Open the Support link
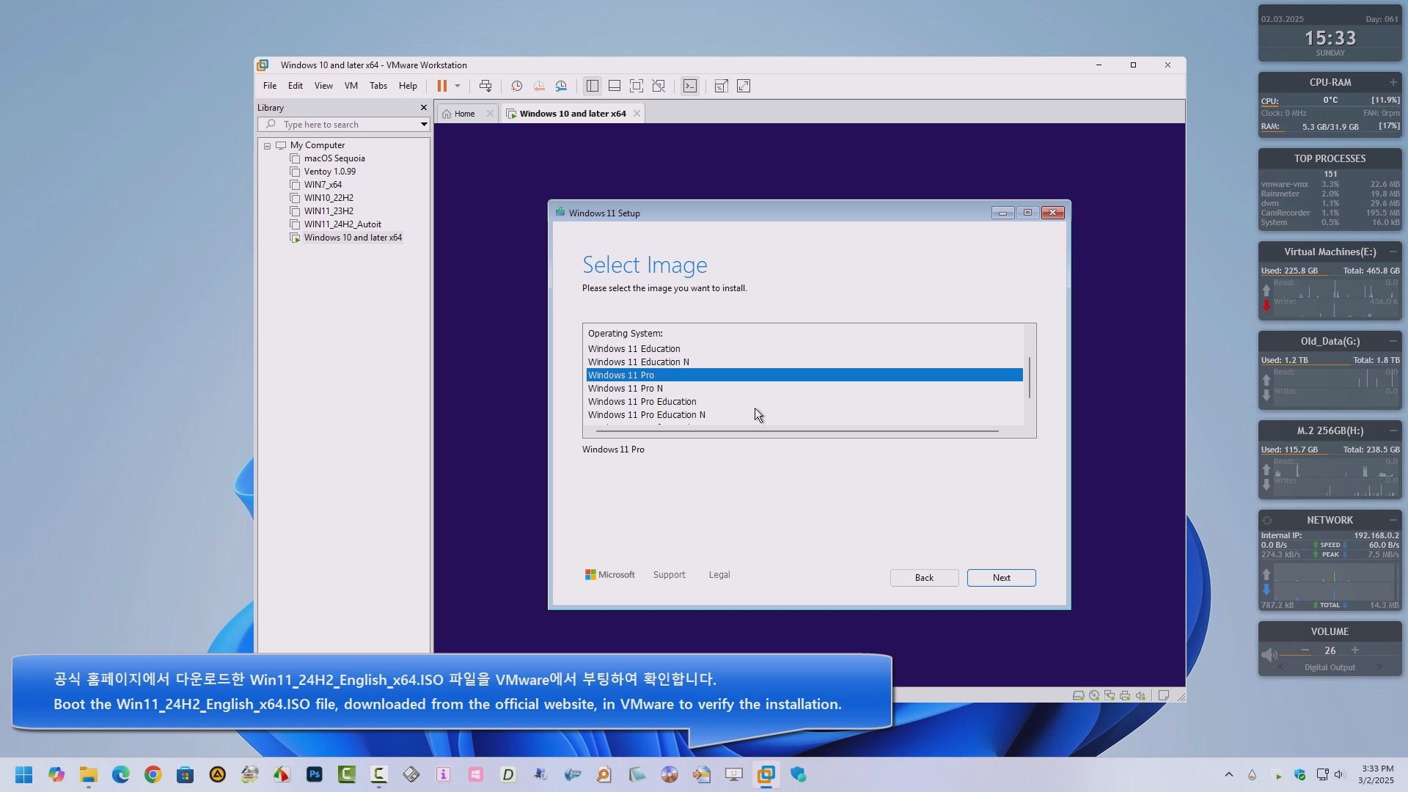The width and height of the screenshot is (1408, 792). click(x=669, y=575)
